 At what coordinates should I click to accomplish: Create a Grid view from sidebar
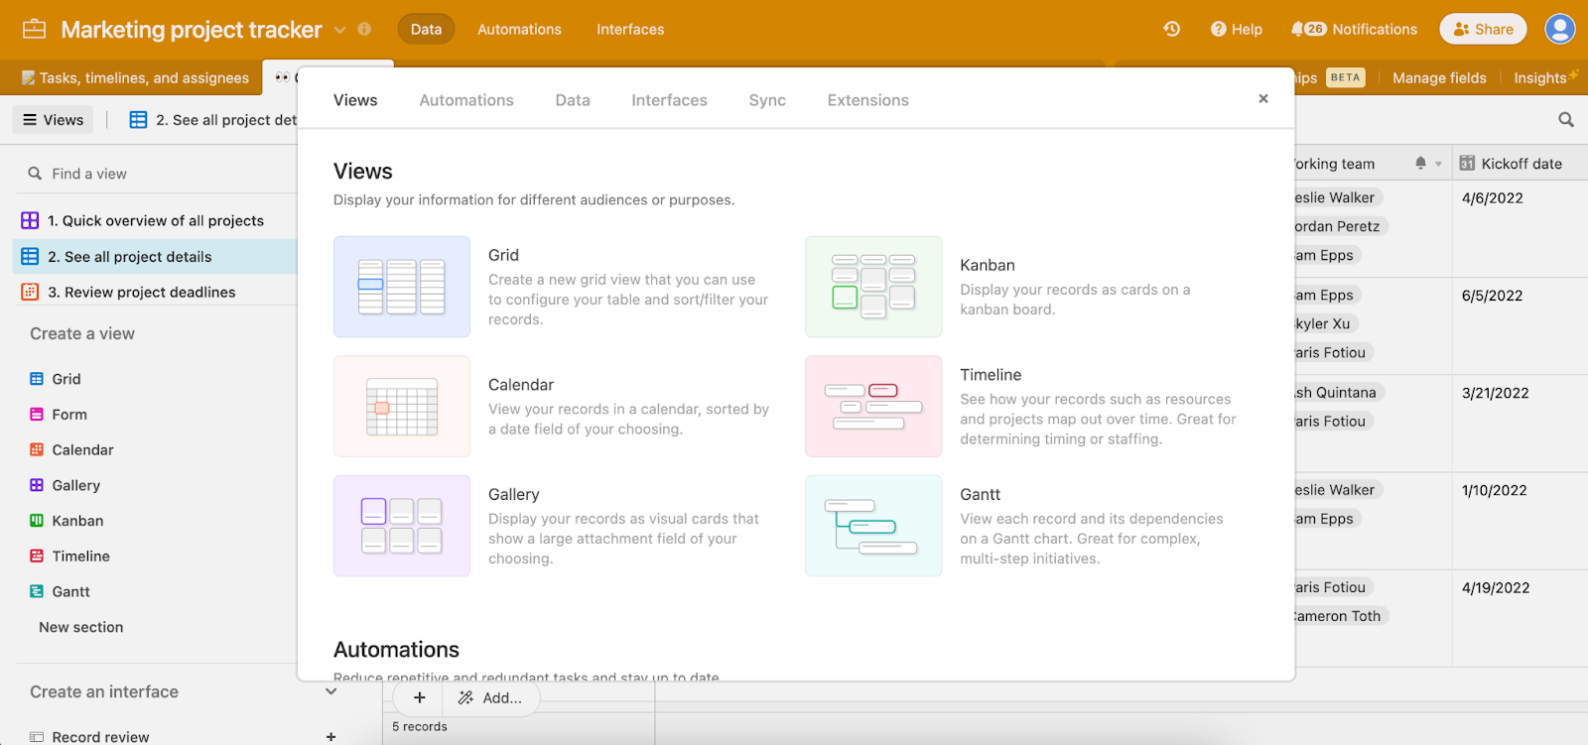56,379
